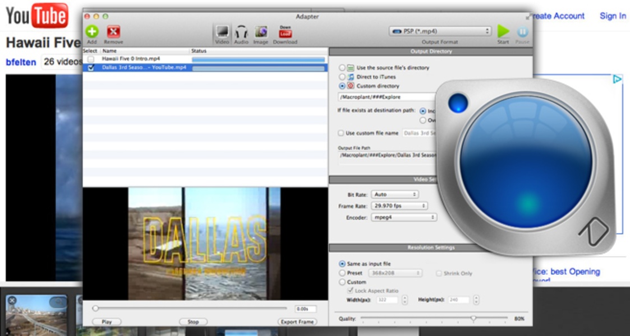Click the '26 videos' text on YouTube
The width and height of the screenshot is (630, 336).
click(63, 62)
